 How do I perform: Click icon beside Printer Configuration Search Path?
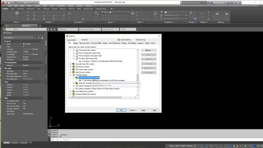pyautogui.click(x=77, y=53)
